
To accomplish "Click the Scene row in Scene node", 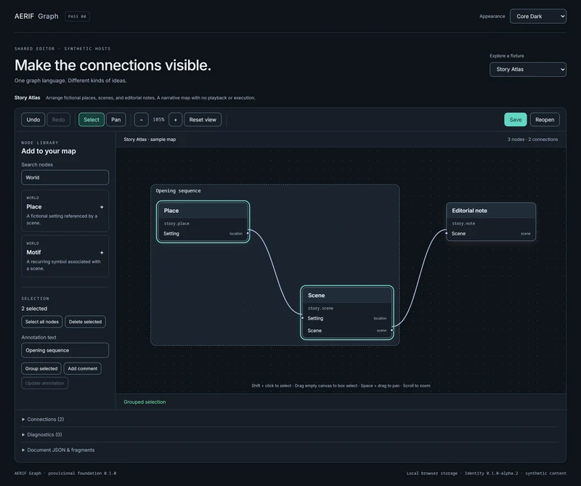I will point(347,331).
